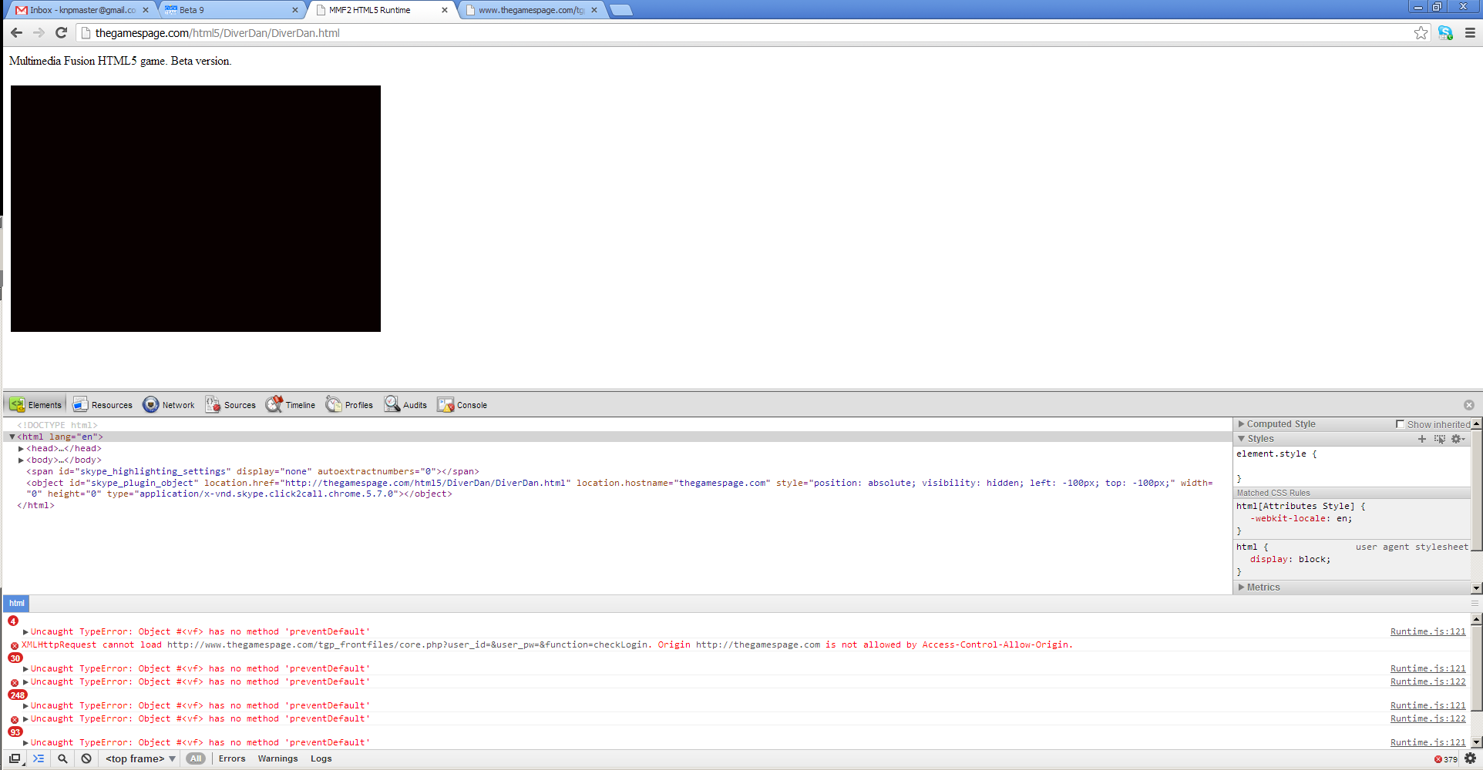Open the Network panel in DevTools
Image resolution: width=1483 pixels, height=770 pixels.
tap(169, 405)
